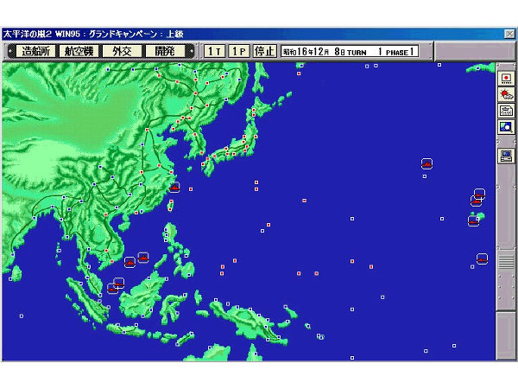Click white base marker just below lone northern fleet

425,176
